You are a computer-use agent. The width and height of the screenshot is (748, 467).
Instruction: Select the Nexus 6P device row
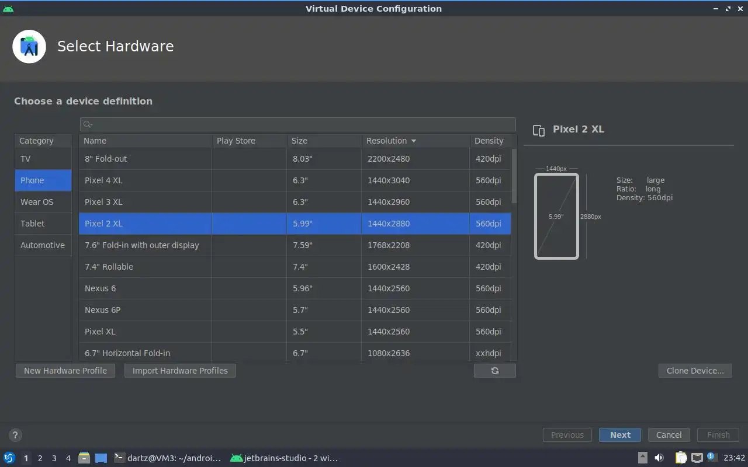click(295, 310)
